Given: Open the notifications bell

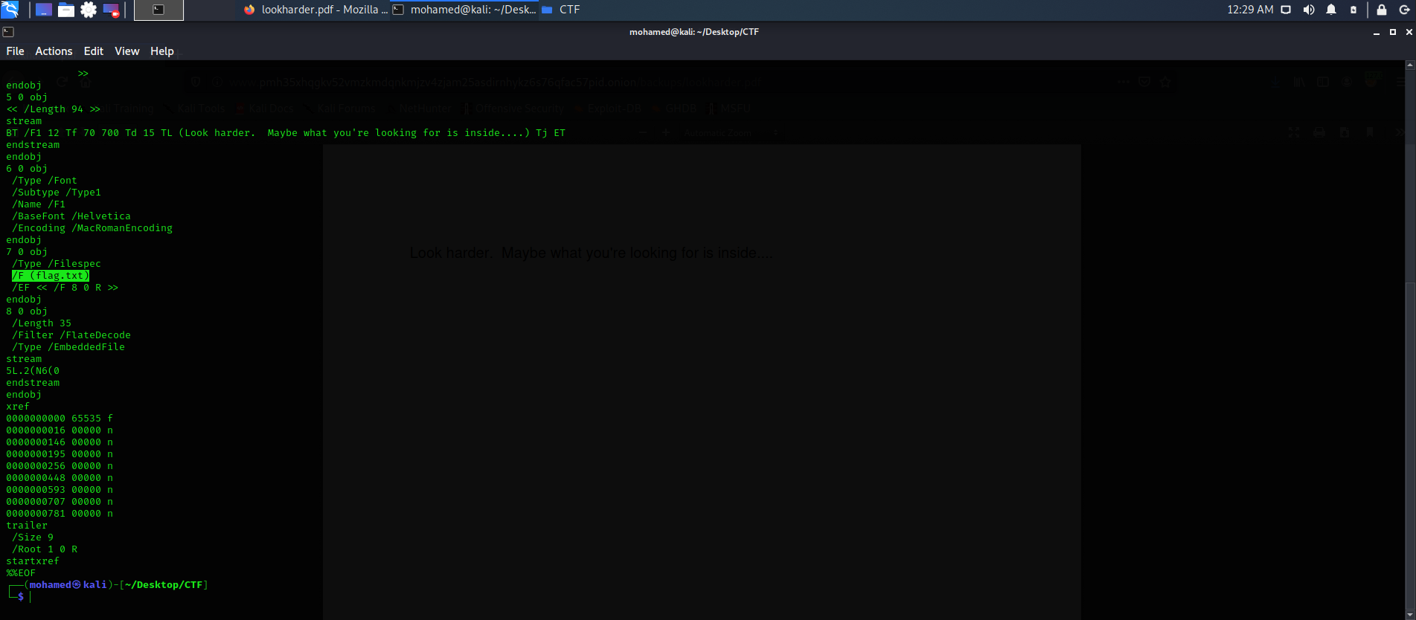Looking at the screenshot, I should click(x=1331, y=10).
